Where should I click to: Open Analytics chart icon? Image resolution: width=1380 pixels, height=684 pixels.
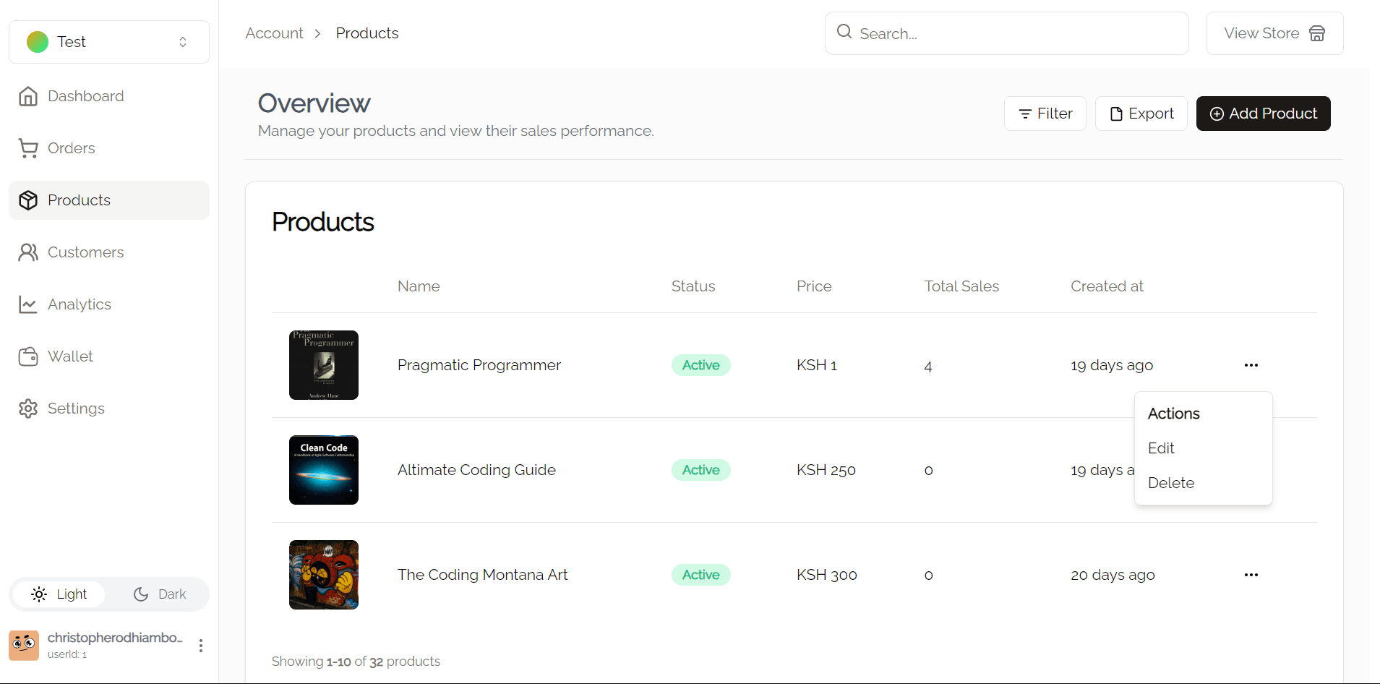pos(28,304)
